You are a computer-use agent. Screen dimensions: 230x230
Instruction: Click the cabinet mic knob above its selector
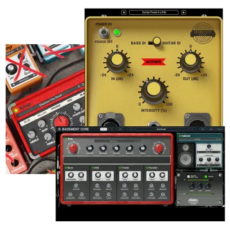pyautogui.click(x=209, y=147)
